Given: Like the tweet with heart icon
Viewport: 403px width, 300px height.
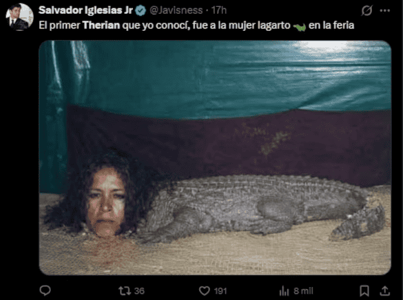Looking at the screenshot, I should [x=205, y=291].
